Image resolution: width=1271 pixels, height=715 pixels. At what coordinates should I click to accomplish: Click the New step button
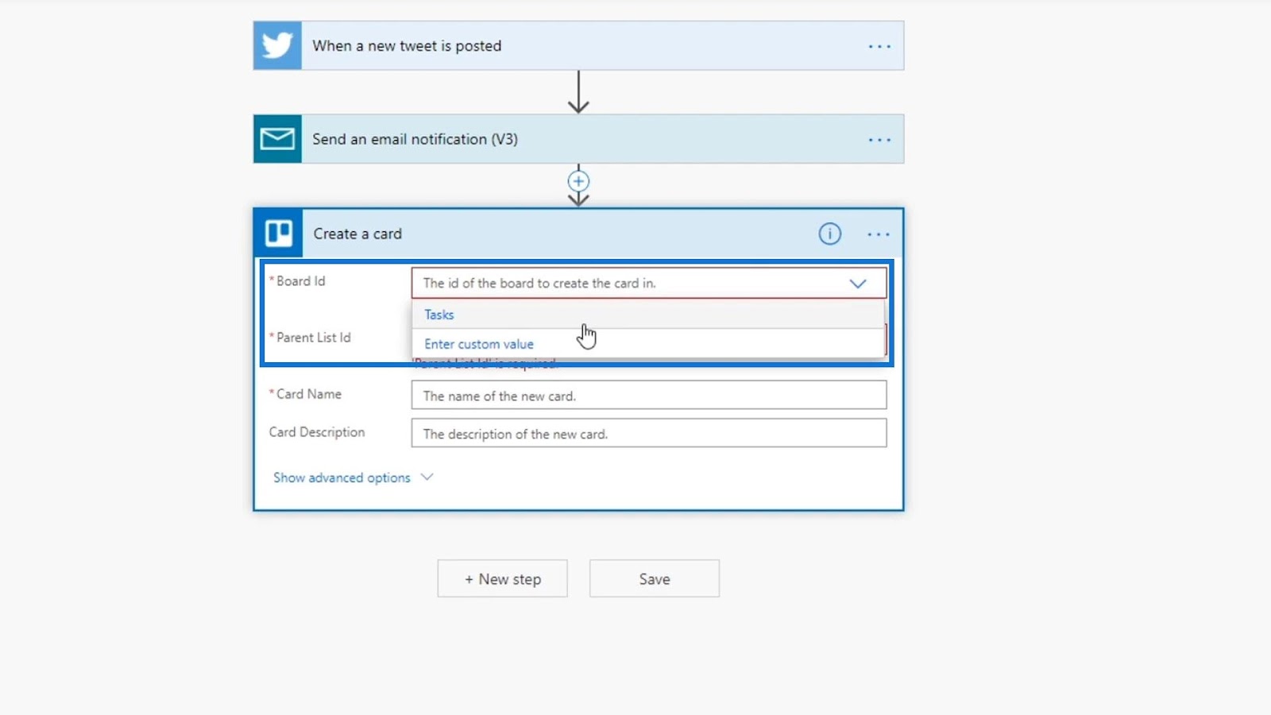[x=502, y=578]
